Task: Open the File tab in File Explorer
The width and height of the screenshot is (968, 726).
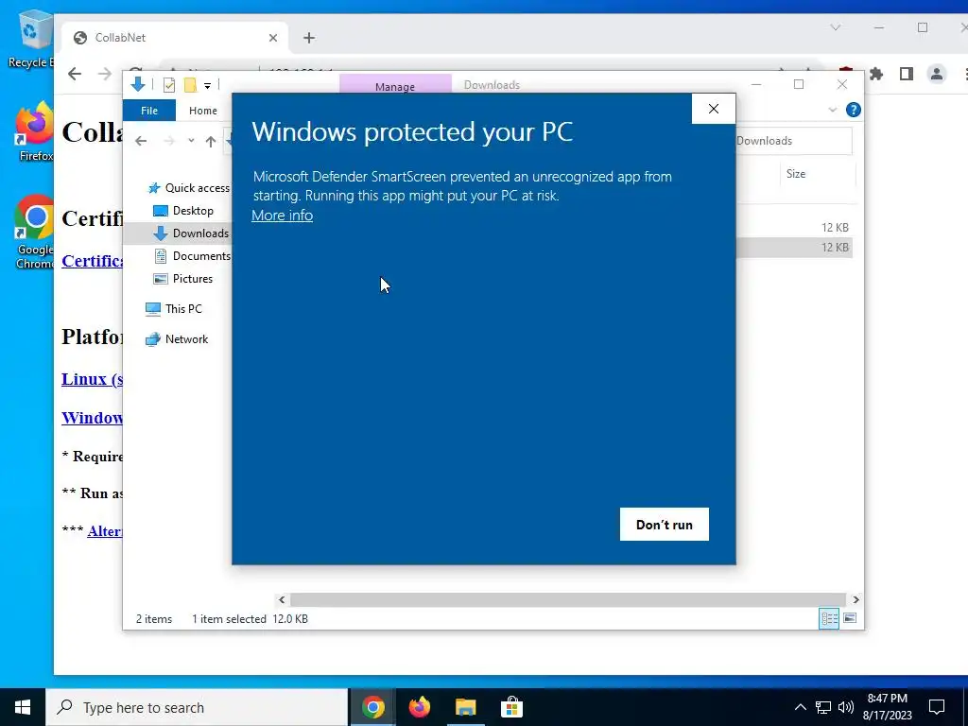Action: (x=149, y=111)
